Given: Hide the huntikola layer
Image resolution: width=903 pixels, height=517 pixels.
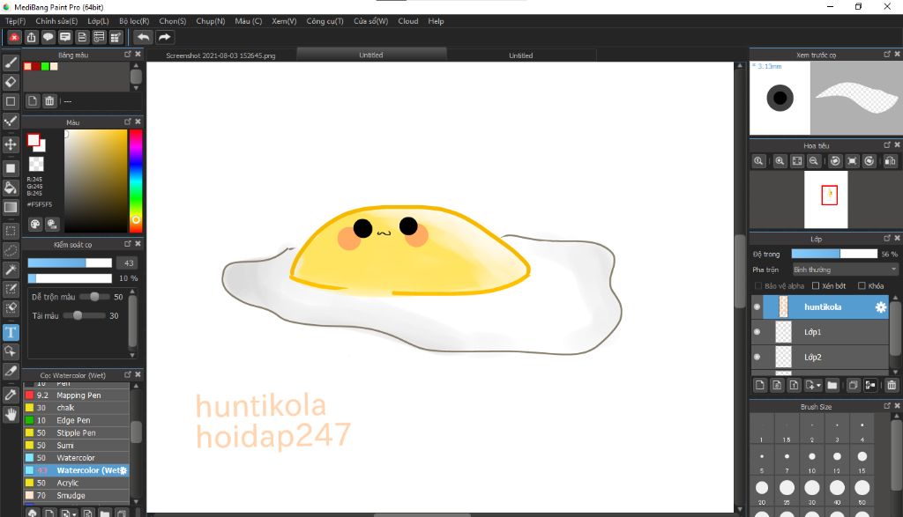Looking at the screenshot, I should pyautogui.click(x=757, y=307).
